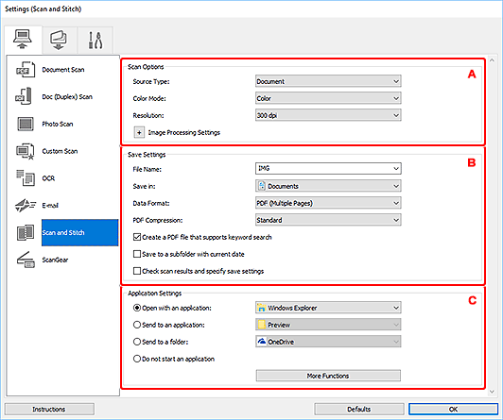Select the Doc (Duplex) Scan icon
This screenshot has width=503, height=420.
24,96
